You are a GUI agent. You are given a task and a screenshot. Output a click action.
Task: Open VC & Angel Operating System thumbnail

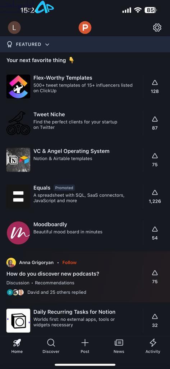point(18,160)
